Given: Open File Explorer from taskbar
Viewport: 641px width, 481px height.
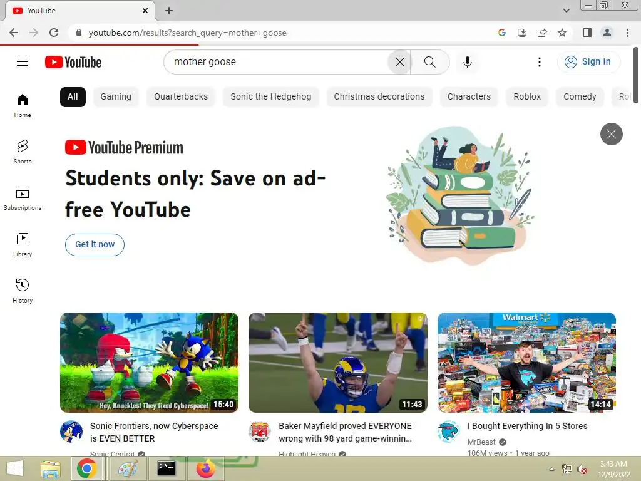Looking at the screenshot, I should [x=51, y=468].
